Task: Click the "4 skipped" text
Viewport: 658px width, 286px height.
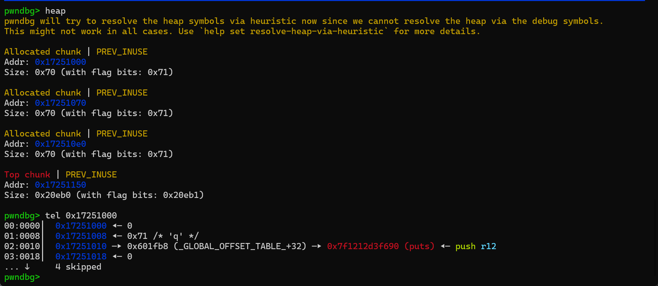Action: pyautogui.click(x=78, y=267)
